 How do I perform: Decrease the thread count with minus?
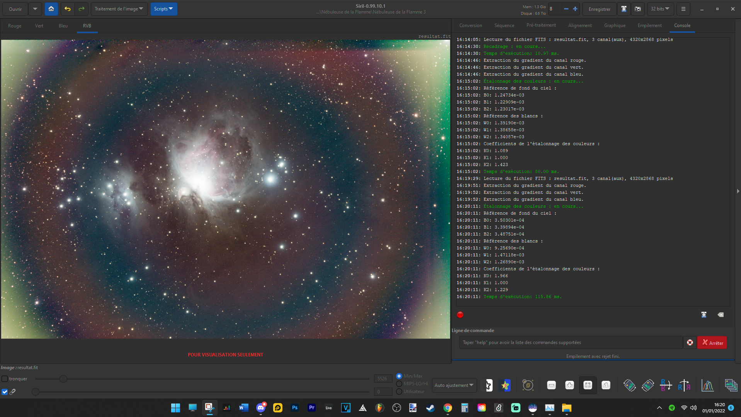tap(566, 9)
